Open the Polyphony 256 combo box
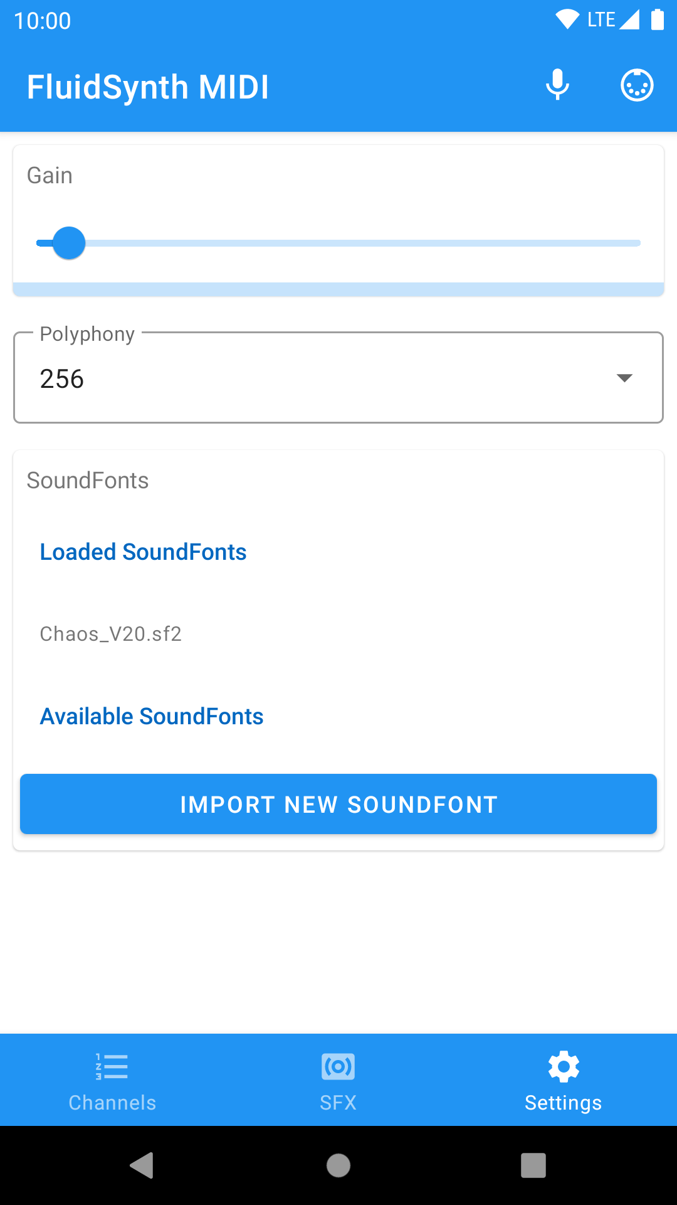 coord(313,378)
